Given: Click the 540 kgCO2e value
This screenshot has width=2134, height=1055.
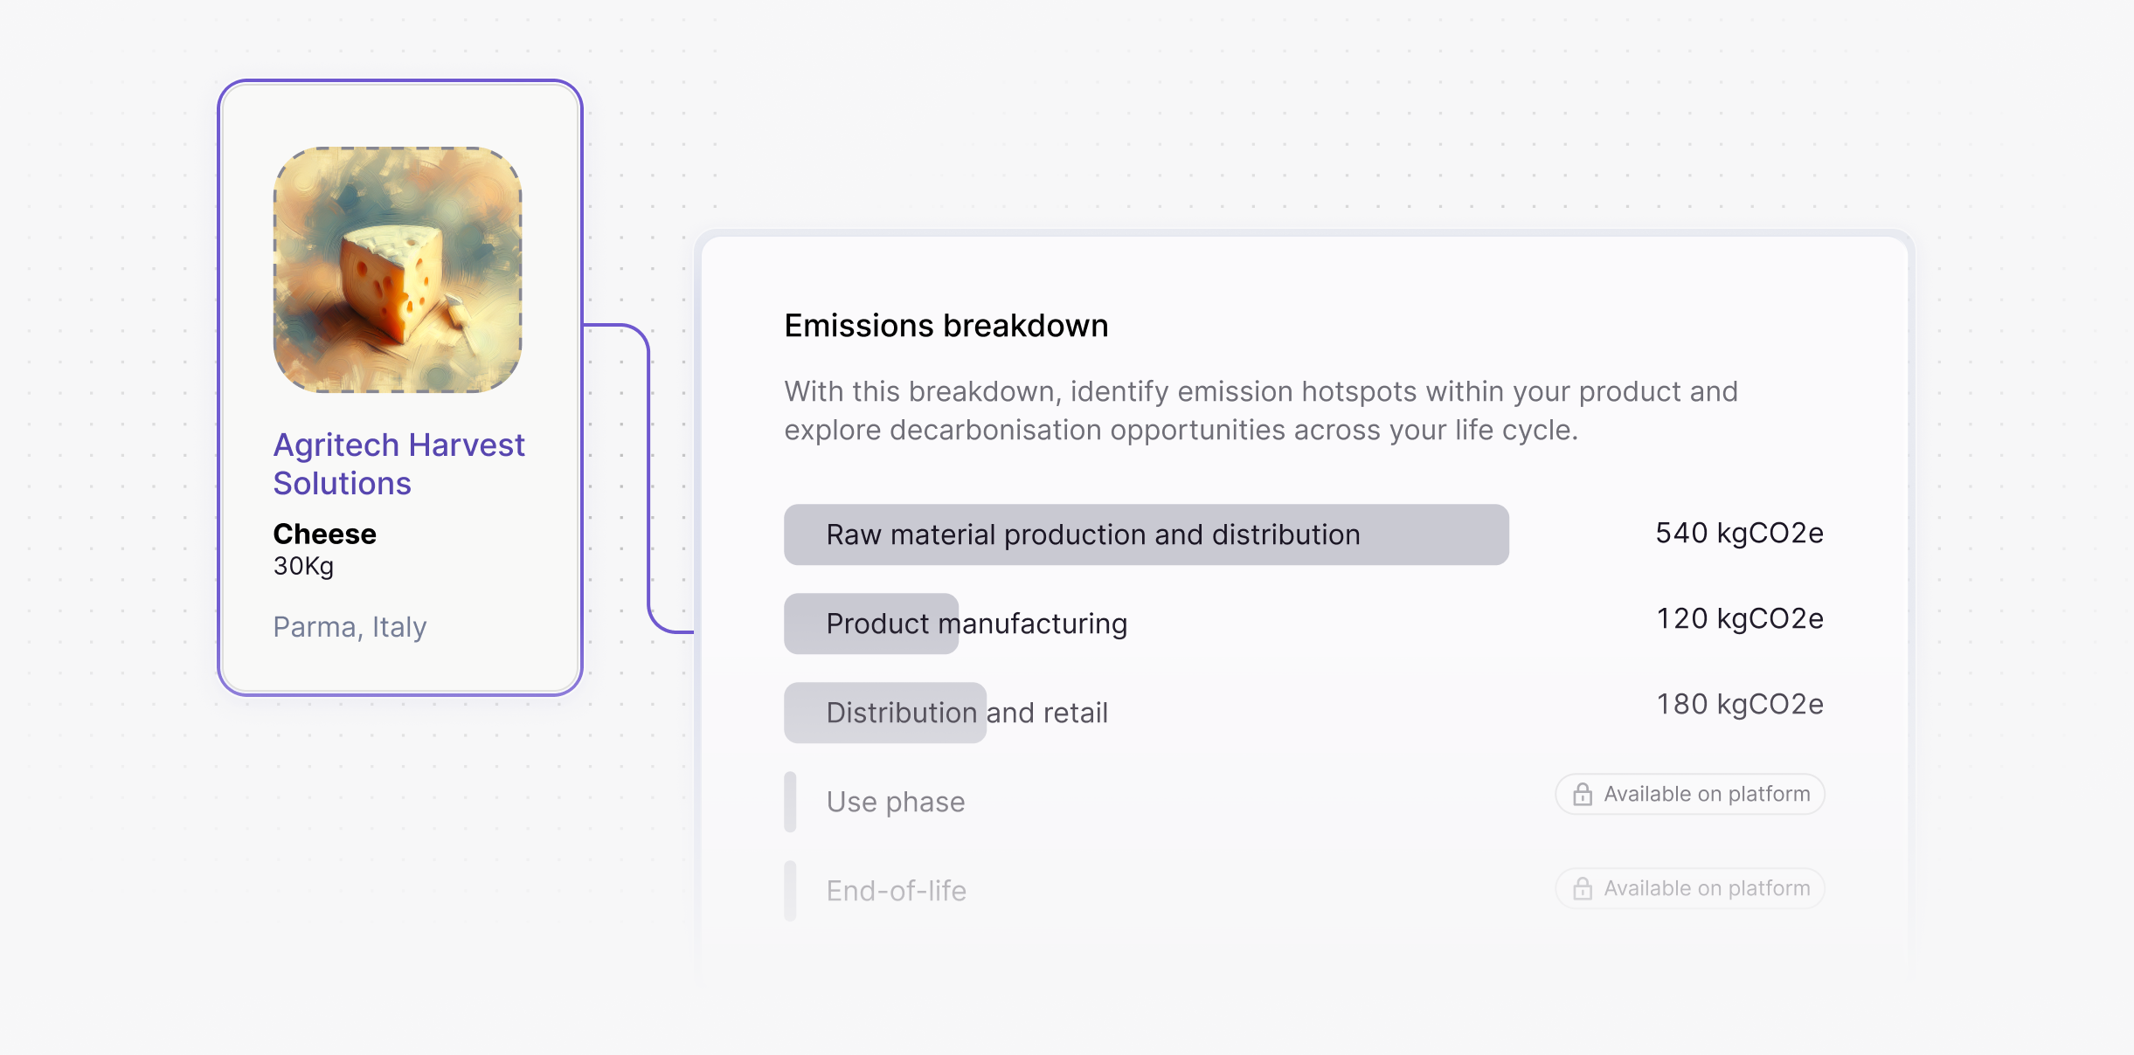Looking at the screenshot, I should [1739, 533].
